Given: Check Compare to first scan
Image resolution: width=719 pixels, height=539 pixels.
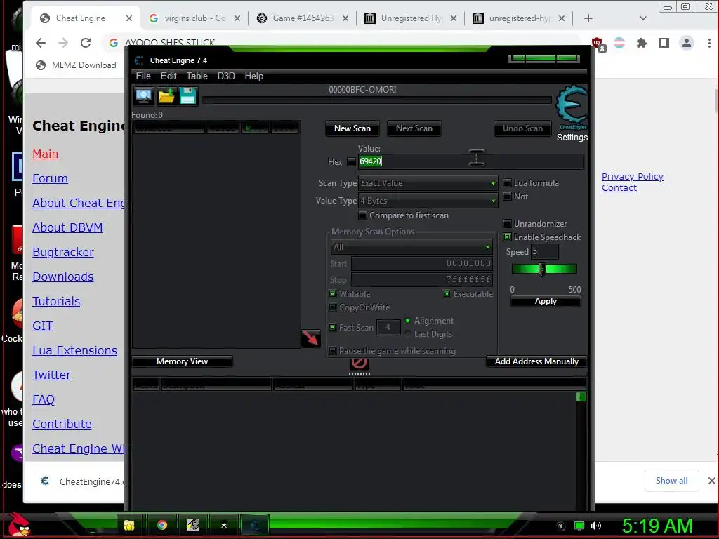Looking at the screenshot, I should pyautogui.click(x=362, y=215).
